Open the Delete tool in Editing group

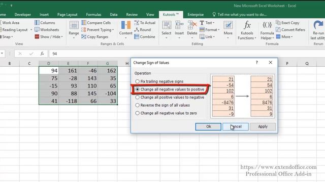point(192,30)
